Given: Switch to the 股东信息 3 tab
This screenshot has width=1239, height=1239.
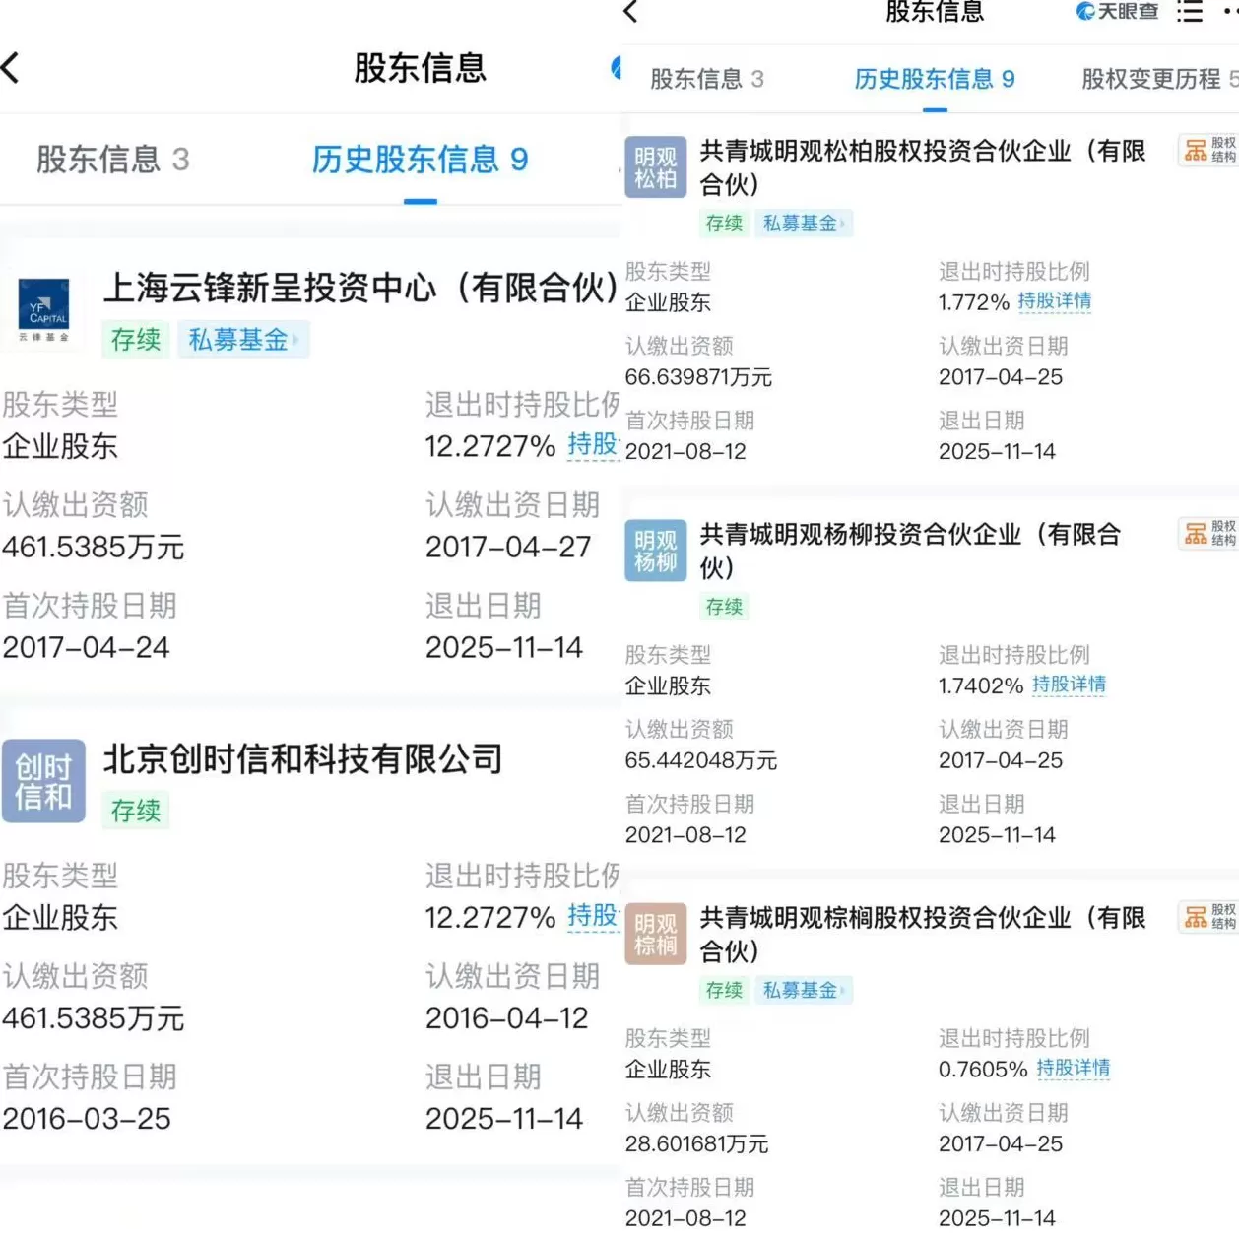Looking at the screenshot, I should (705, 80).
